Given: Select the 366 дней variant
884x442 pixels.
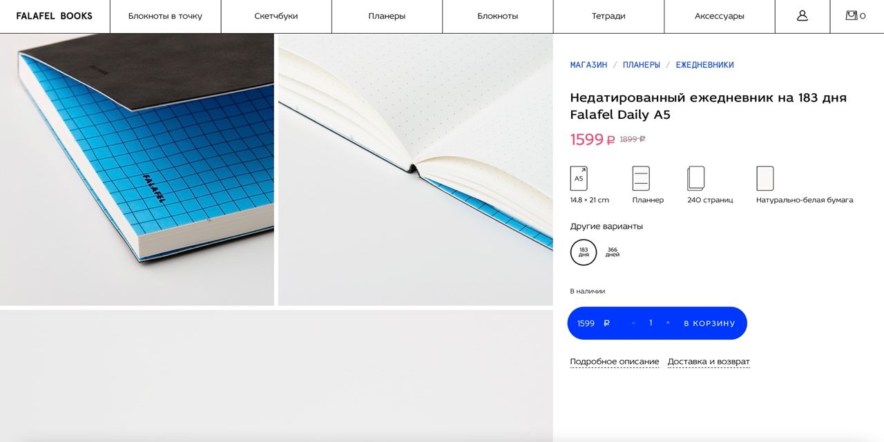Looking at the screenshot, I should coord(613,252).
